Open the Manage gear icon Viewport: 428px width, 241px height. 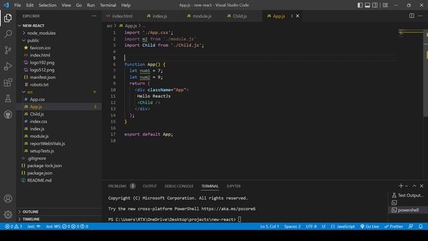8,214
